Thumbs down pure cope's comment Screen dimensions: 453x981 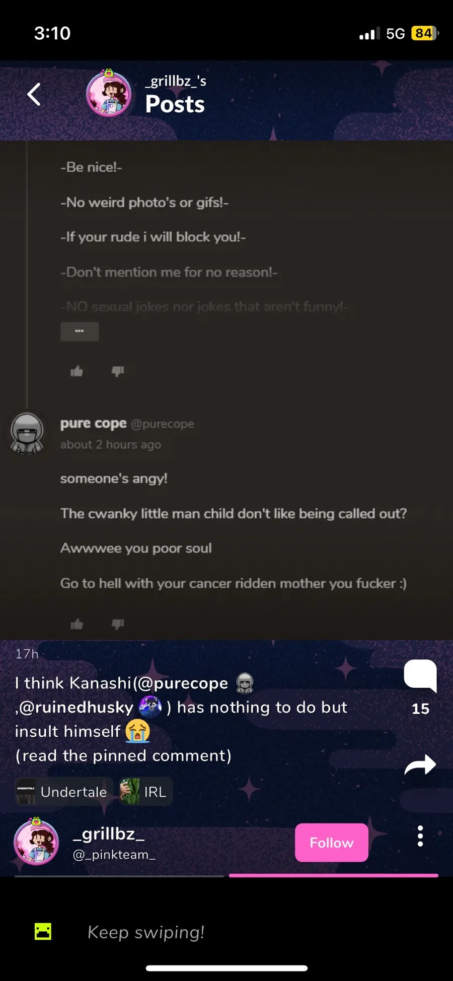[118, 624]
